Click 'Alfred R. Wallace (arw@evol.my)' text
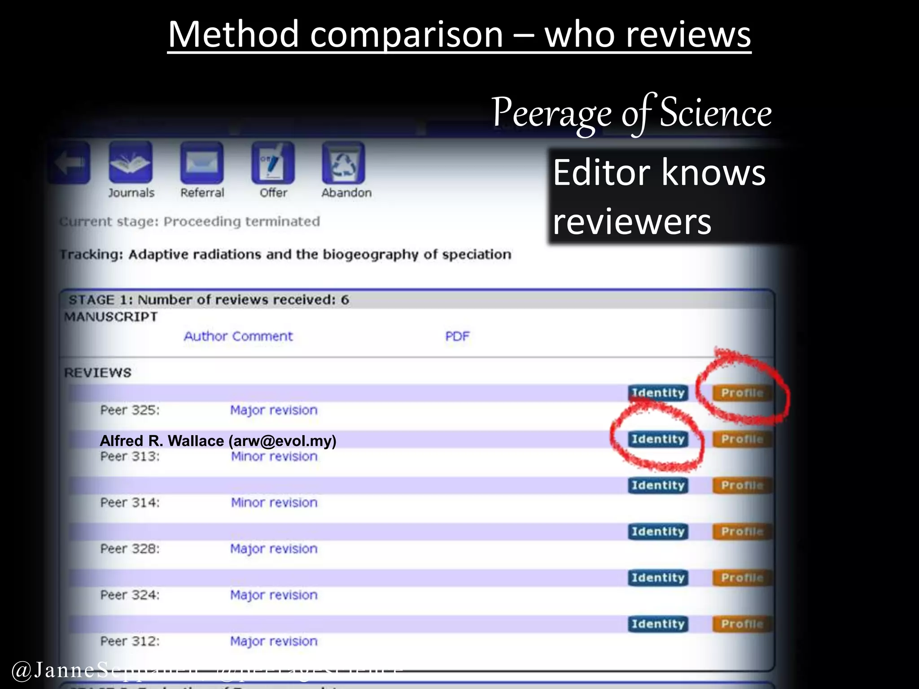The height and width of the screenshot is (689, 919). click(218, 441)
